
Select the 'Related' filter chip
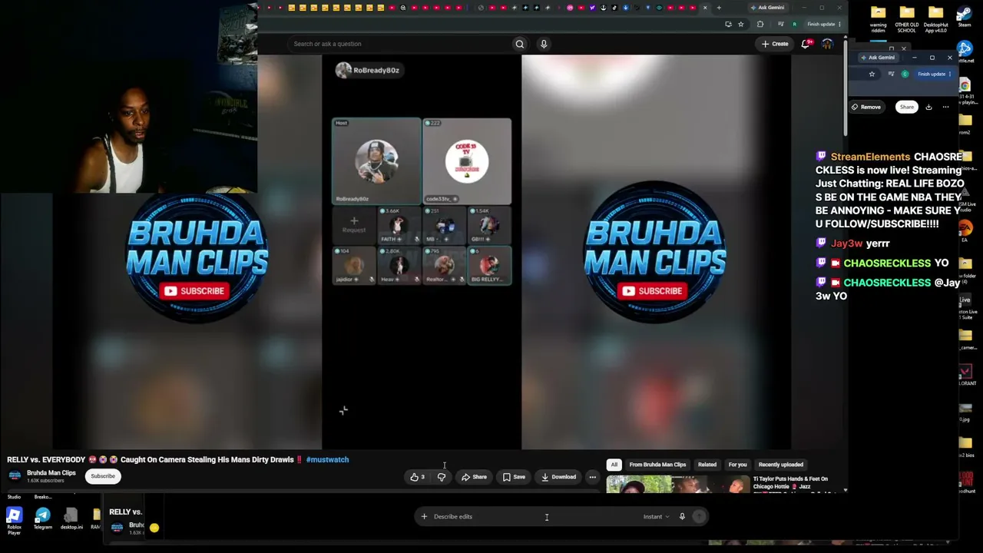tap(707, 465)
